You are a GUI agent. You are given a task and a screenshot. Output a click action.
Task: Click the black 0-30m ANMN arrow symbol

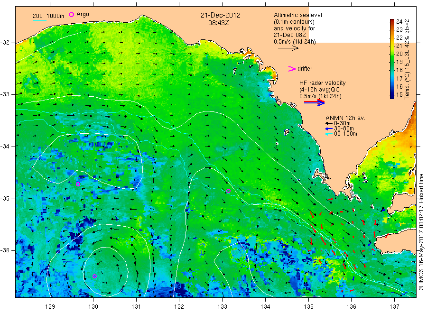point(329,123)
